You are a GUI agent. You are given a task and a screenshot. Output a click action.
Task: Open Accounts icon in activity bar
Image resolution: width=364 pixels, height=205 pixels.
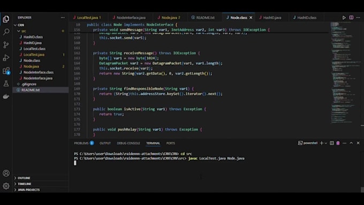point(6,173)
